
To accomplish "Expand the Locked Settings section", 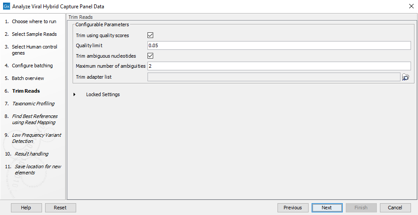I will 80,94.
